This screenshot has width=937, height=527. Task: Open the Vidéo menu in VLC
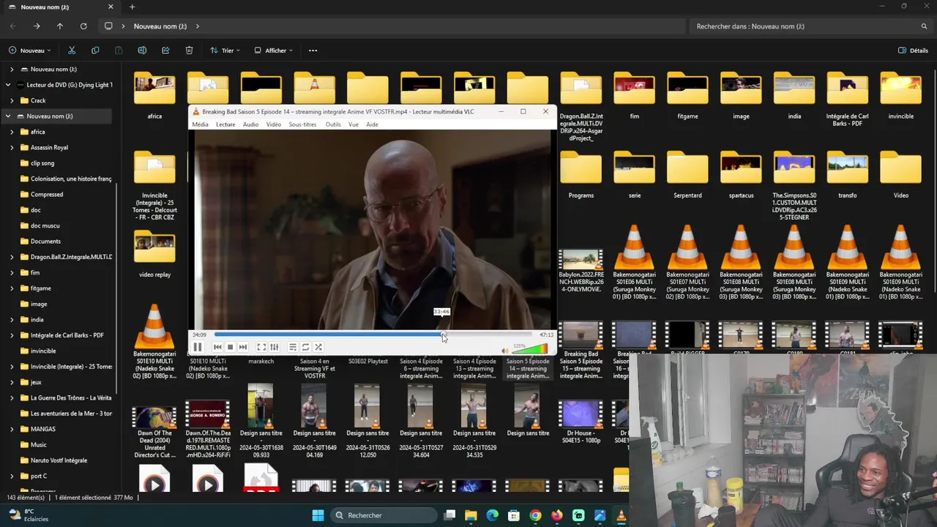click(274, 124)
